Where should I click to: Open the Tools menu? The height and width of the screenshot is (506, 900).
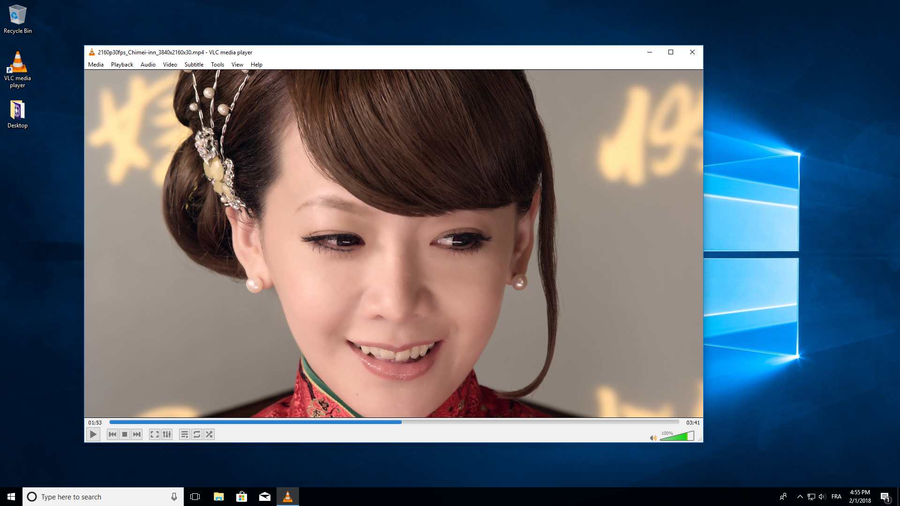pyautogui.click(x=217, y=64)
